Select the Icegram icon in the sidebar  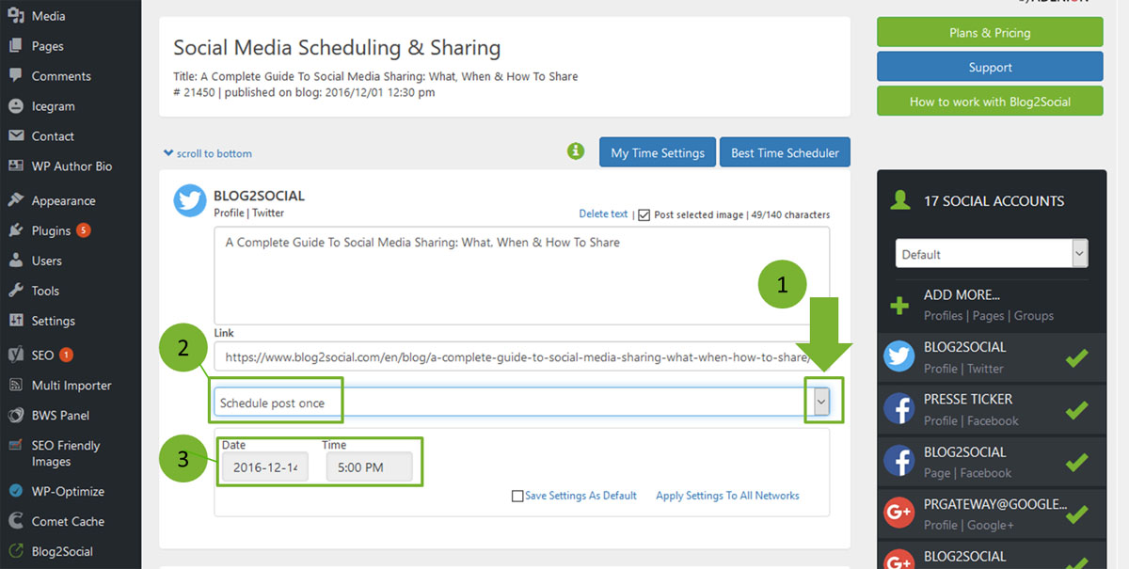[15, 106]
